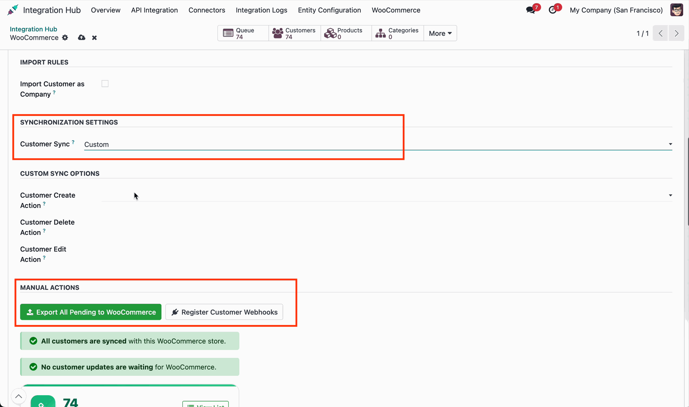The width and height of the screenshot is (689, 407).
Task: Go to next record arrow
Action: coord(676,33)
